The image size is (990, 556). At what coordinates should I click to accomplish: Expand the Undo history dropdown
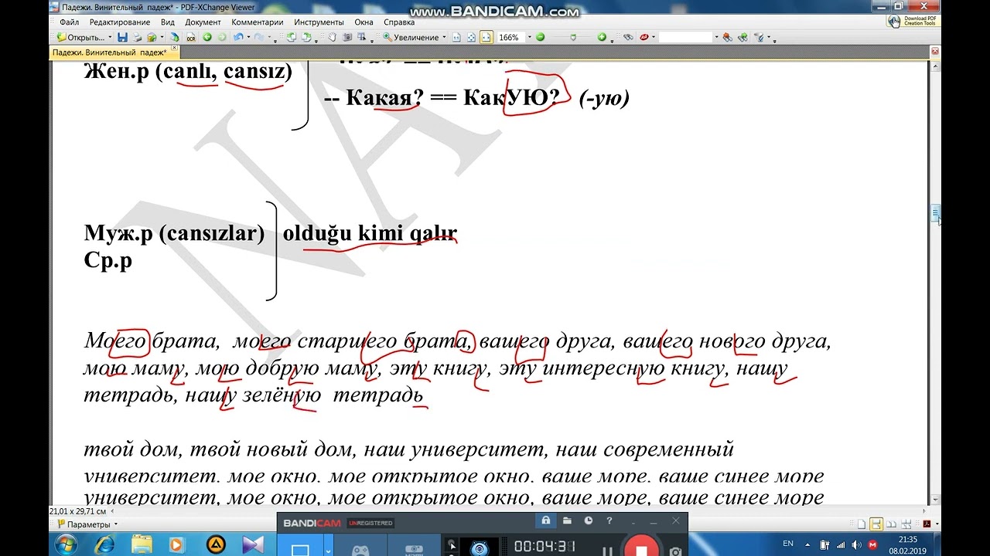[x=248, y=37]
